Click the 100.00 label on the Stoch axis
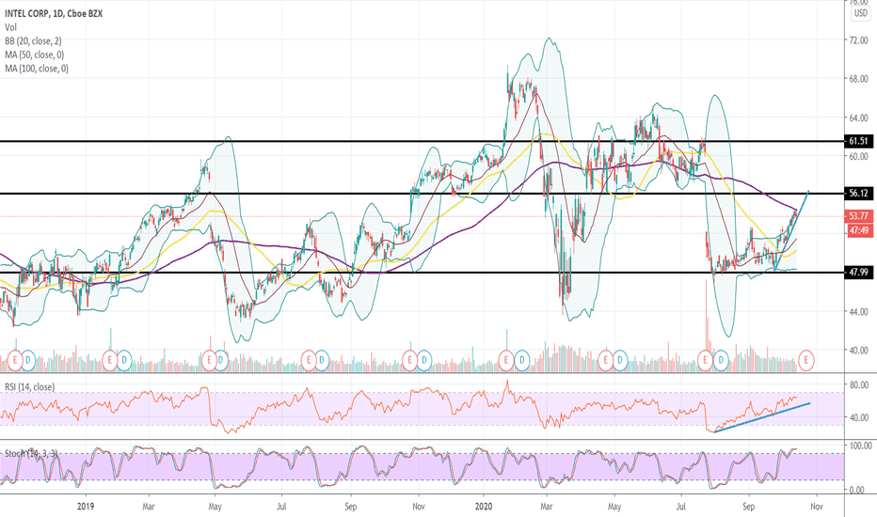Image resolution: width=877 pixels, height=517 pixels. click(x=861, y=446)
